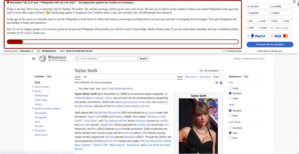Open the 149 languages dropdown
The width and height of the screenshot is (299, 154).
click(211, 71)
